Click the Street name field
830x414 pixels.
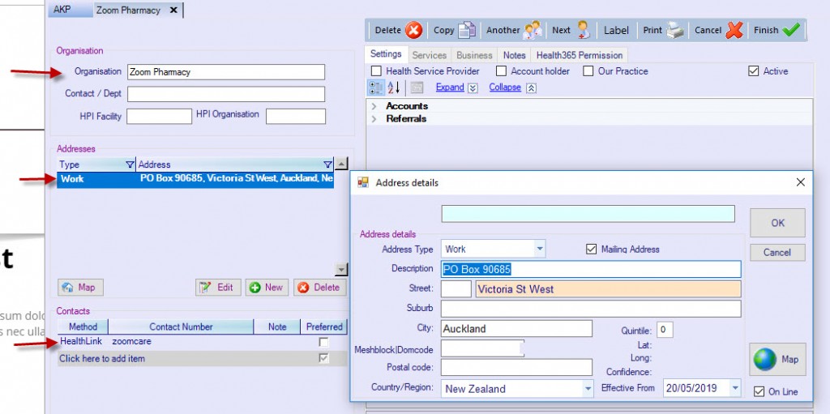click(x=608, y=289)
